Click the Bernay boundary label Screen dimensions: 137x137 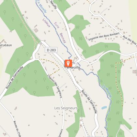63,38
